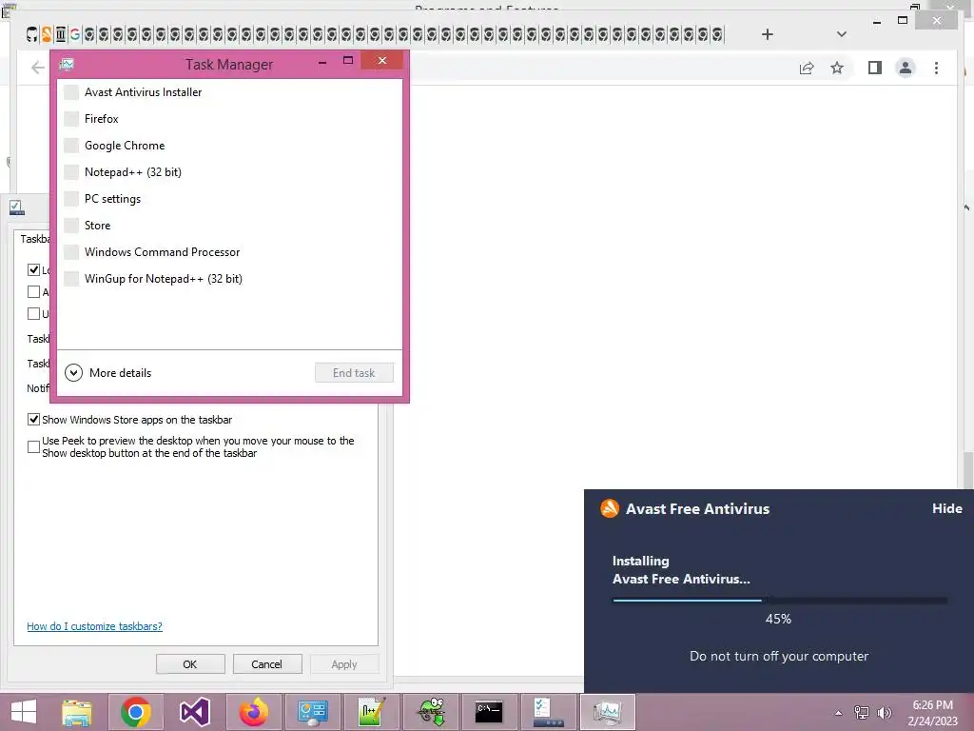This screenshot has height=731, width=974.
Task: Select Windows Command Processor row
Action: 229,252
